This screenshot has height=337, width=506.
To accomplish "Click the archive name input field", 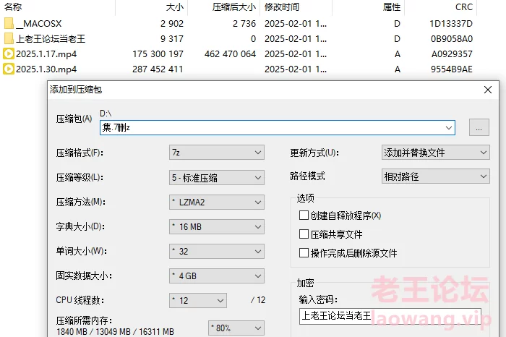I will click(x=278, y=128).
